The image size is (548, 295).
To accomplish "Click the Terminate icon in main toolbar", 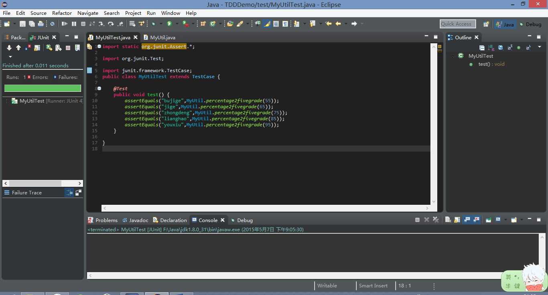I will (x=83, y=24).
